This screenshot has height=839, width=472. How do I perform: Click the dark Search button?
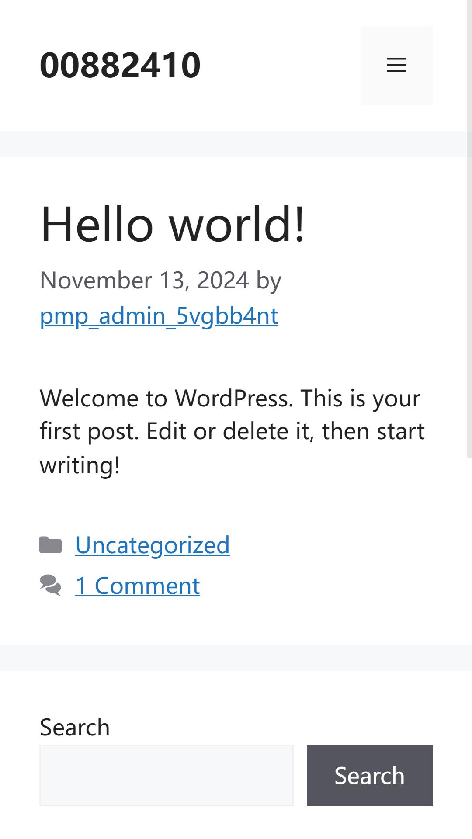tap(370, 775)
